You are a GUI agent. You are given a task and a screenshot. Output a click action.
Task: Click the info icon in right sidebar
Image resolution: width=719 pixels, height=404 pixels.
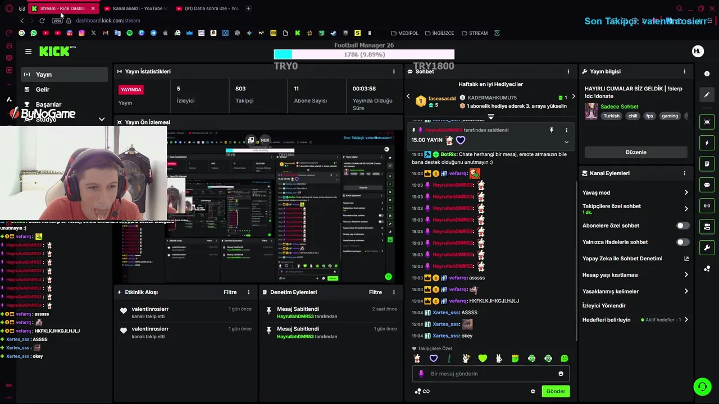[707, 74]
